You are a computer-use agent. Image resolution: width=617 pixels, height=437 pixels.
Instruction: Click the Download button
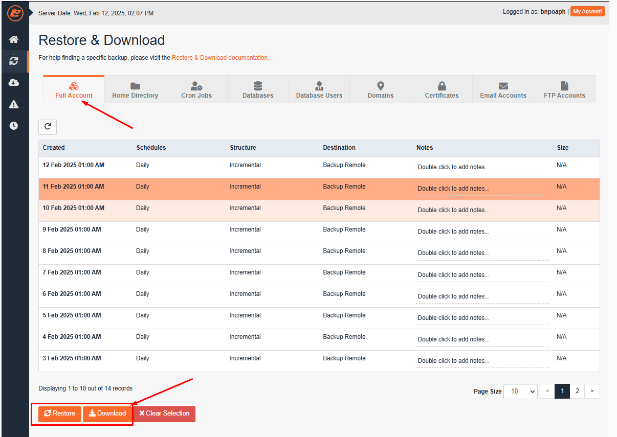coord(107,413)
